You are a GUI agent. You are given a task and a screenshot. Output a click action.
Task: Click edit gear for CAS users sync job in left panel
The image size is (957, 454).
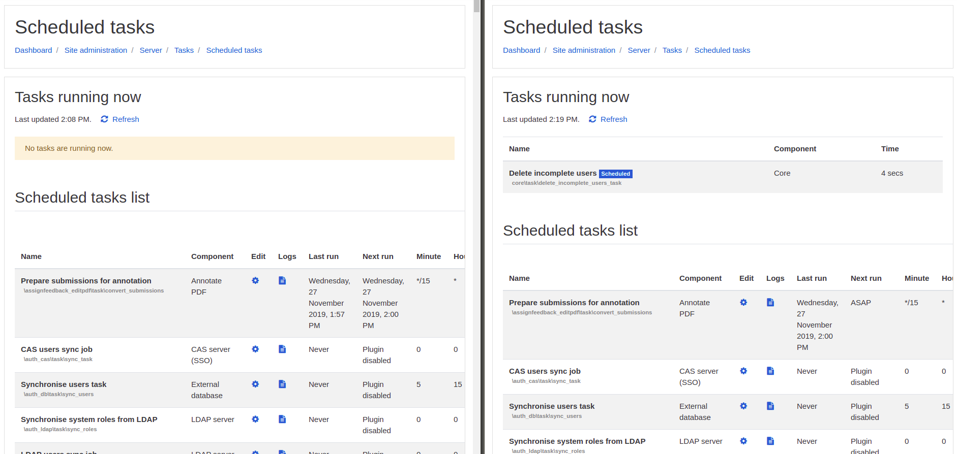tap(255, 349)
